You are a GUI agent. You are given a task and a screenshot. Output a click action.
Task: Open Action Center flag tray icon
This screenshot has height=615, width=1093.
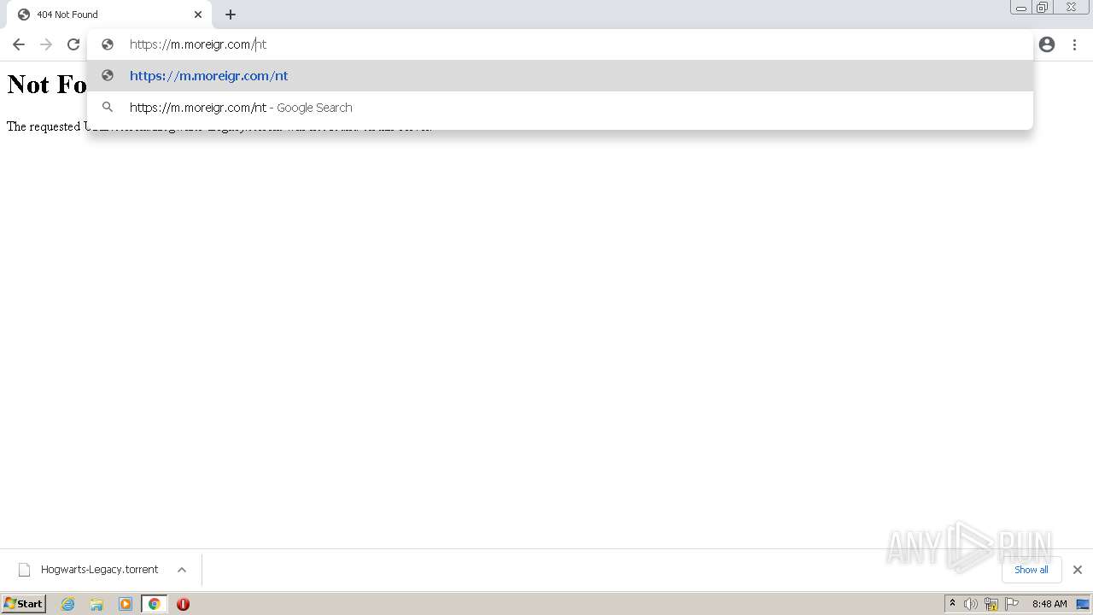(1012, 604)
